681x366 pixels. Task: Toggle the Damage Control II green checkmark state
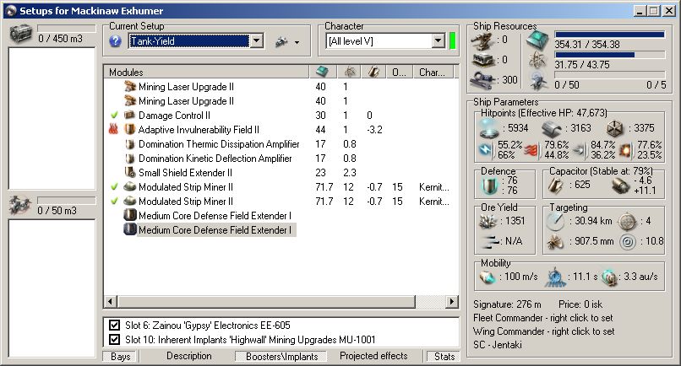click(x=114, y=116)
